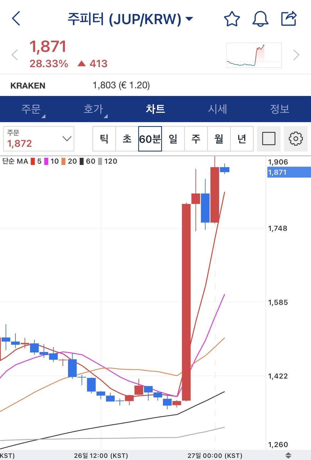Expand the 주문 1,872 order dropdown
311x460 pixels.
pos(38,139)
